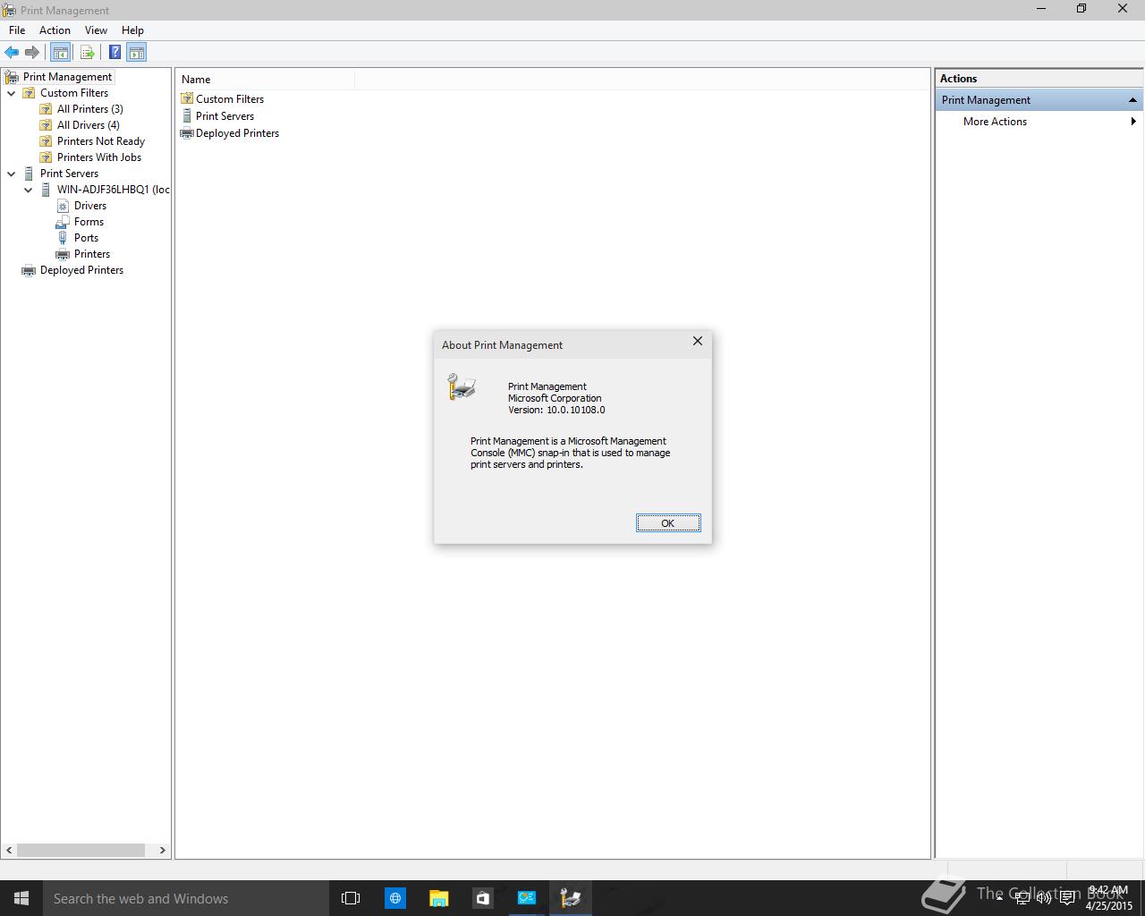This screenshot has width=1145, height=916.
Task: Switch to Server Manager on the taskbar
Action: (x=526, y=898)
